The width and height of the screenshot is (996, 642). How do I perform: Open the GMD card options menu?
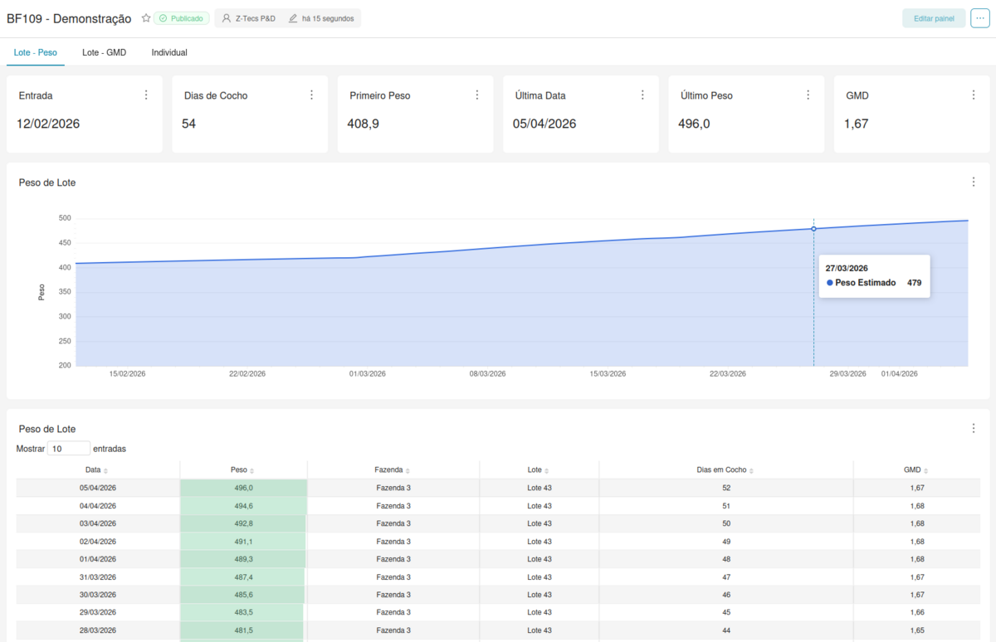[974, 94]
